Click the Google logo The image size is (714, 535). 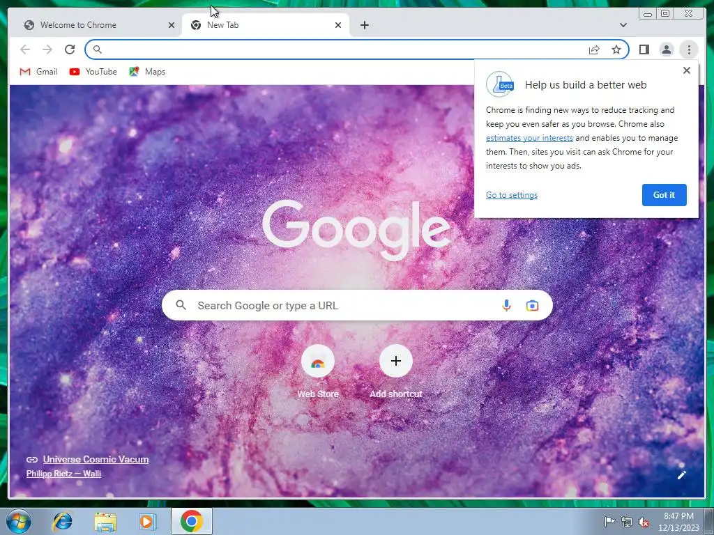356,228
